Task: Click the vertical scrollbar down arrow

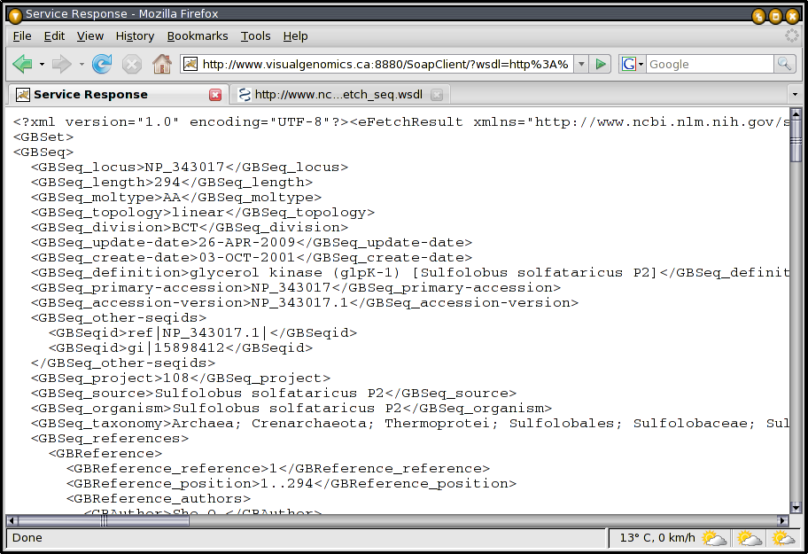Action: coord(796,505)
